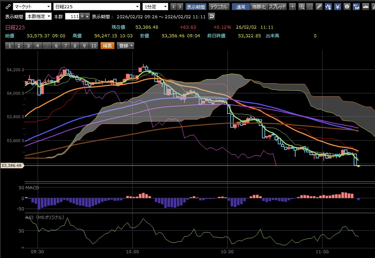The width and height of the screenshot is (375, 258).
Task: Switch to 指数化 indexed display mode
Action: point(259,7)
